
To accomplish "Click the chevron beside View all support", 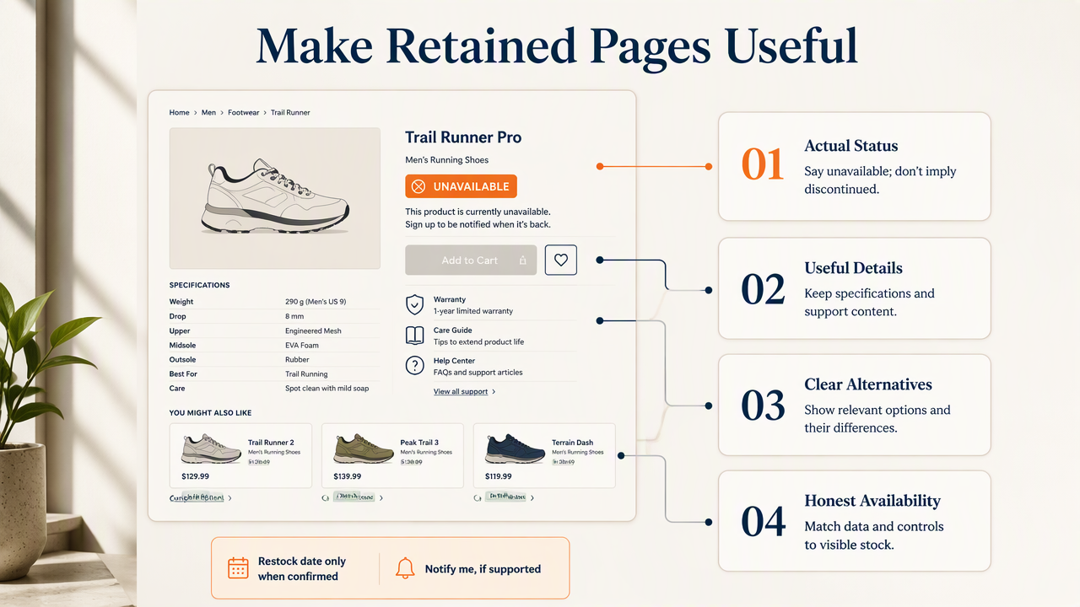I will pos(494,392).
